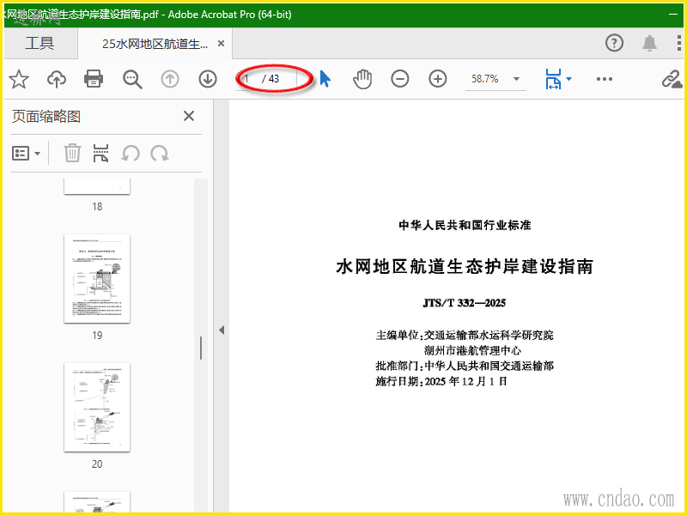Activate the hand pan tool

(x=362, y=79)
